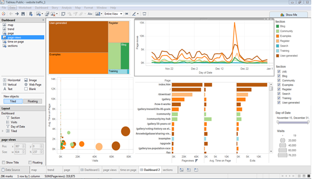This screenshot has width=312, height=179.
Task: Add an Image object
Action: tap(31, 80)
